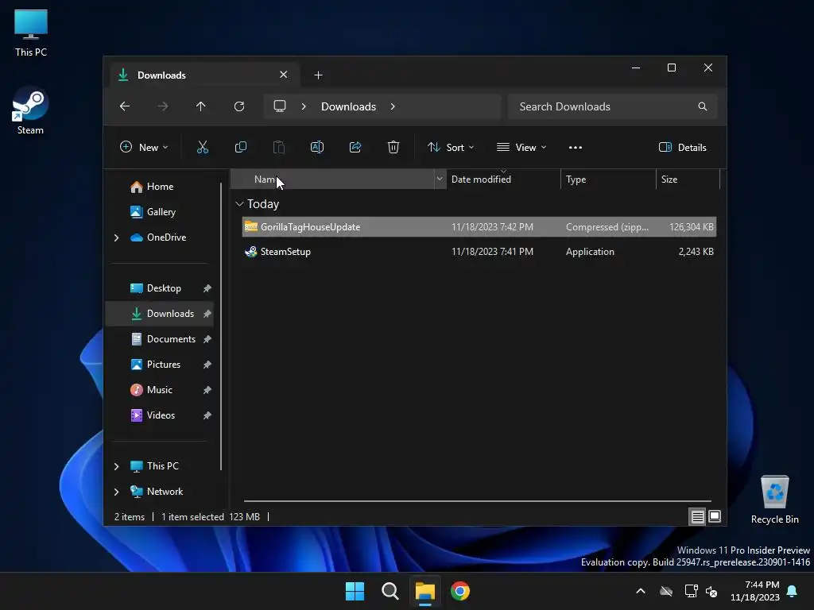
Task: Click File Explorer on the taskbar
Action: point(425,591)
